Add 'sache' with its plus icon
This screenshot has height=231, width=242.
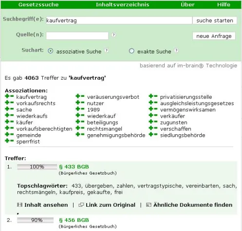[x=7, y=109]
